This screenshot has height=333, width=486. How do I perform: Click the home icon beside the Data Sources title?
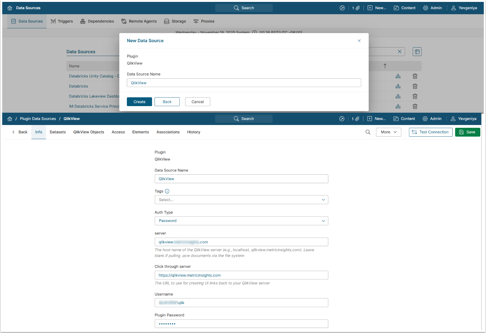pos(10,8)
